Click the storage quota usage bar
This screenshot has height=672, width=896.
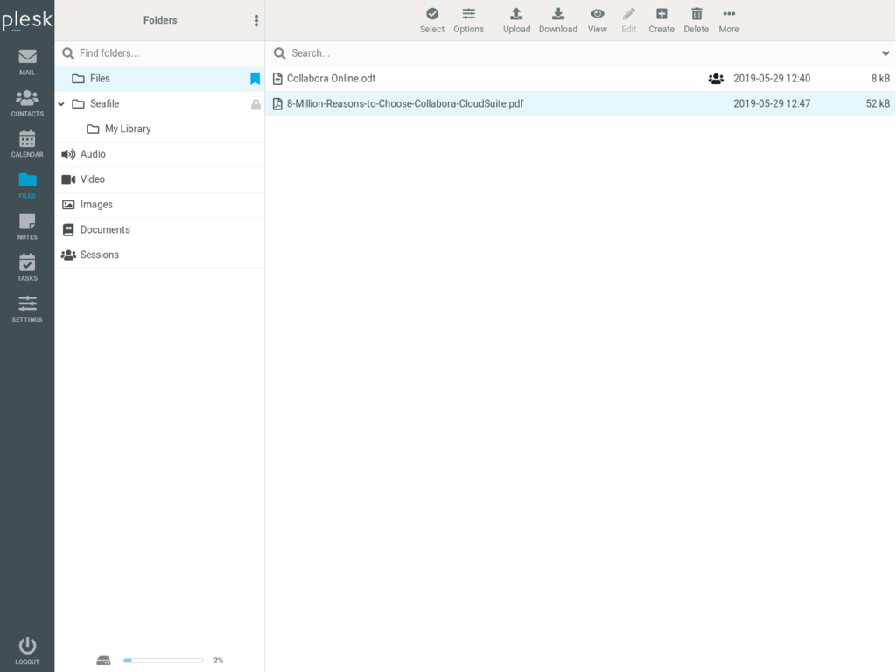pyautogui.click(x=163, y=661)
